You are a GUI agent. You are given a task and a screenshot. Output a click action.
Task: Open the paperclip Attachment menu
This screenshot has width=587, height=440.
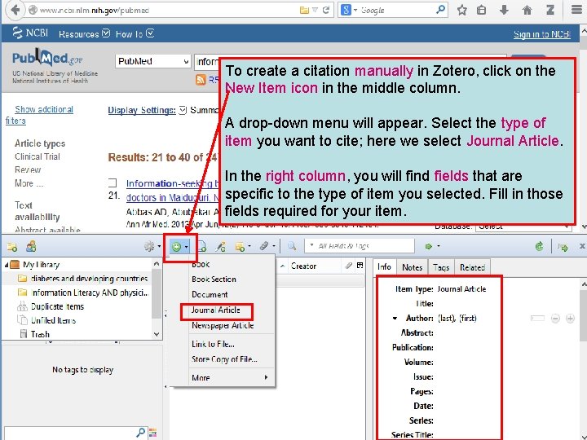click(267, 246)
